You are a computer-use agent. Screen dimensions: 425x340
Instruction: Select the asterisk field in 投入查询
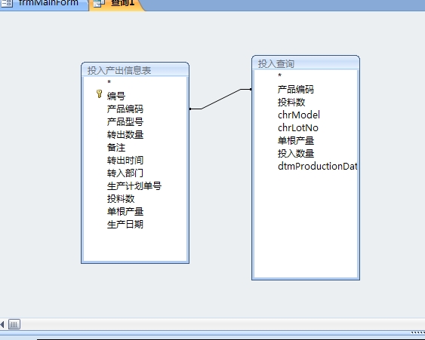pos(280,75)
